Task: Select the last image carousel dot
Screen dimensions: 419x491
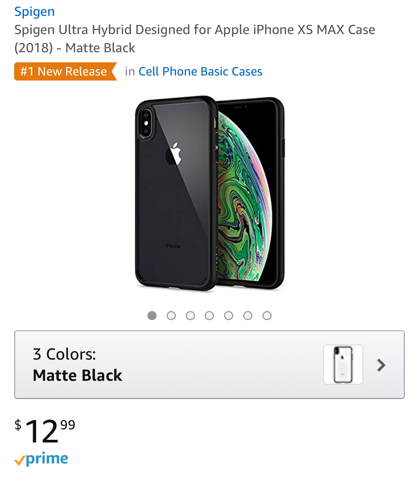Action: tap(267, 315)
